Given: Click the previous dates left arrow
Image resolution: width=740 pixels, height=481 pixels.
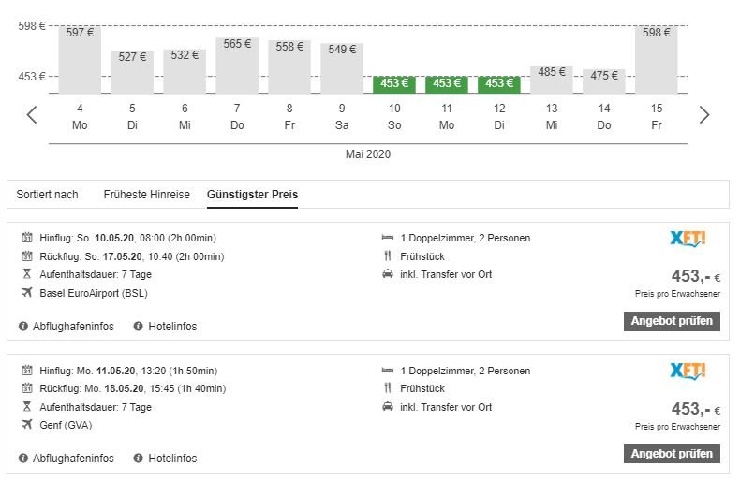Looking at the screenshot, I should (32, 115).
